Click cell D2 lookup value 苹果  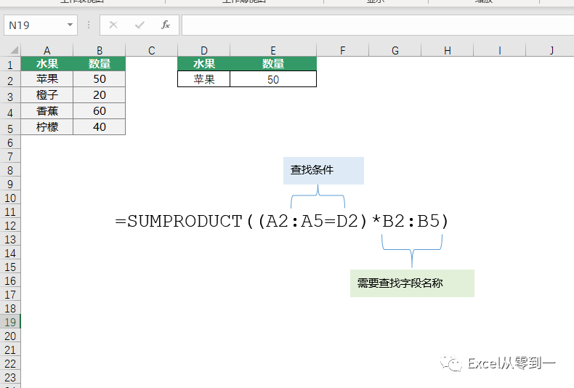204,79
